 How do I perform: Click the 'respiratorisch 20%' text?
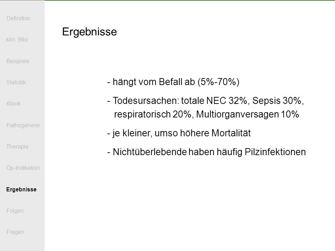(152, 114)
